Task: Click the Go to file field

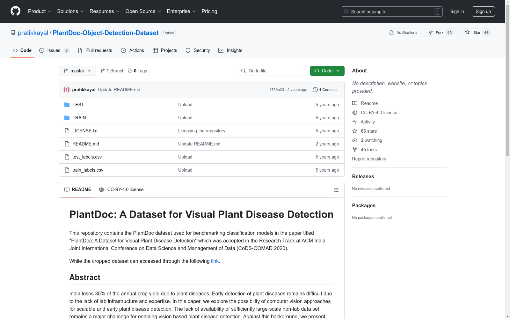Action: (271, 71)
